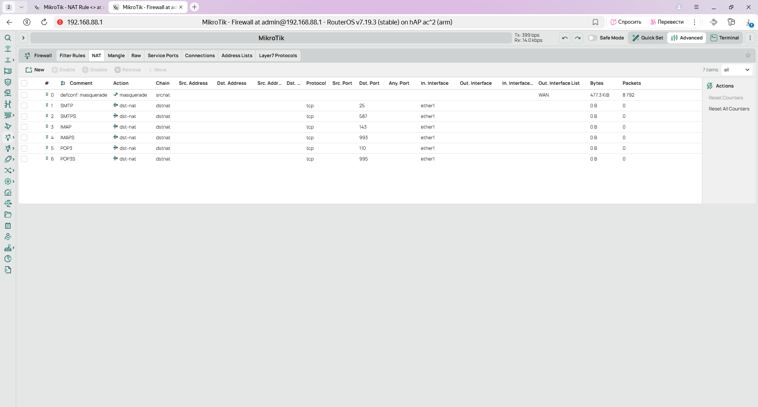Check the SMTP rule checkbox

coord(24,106)
